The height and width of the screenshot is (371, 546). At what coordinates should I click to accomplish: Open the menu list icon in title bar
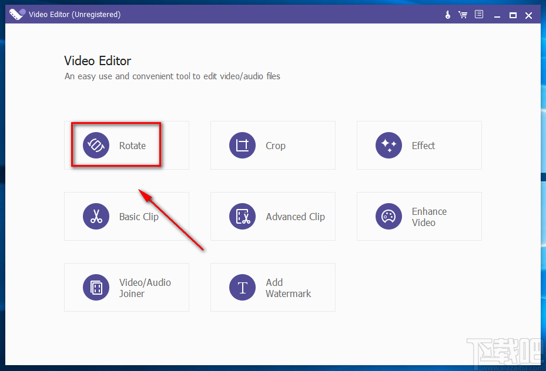click(x=479, y=14)
